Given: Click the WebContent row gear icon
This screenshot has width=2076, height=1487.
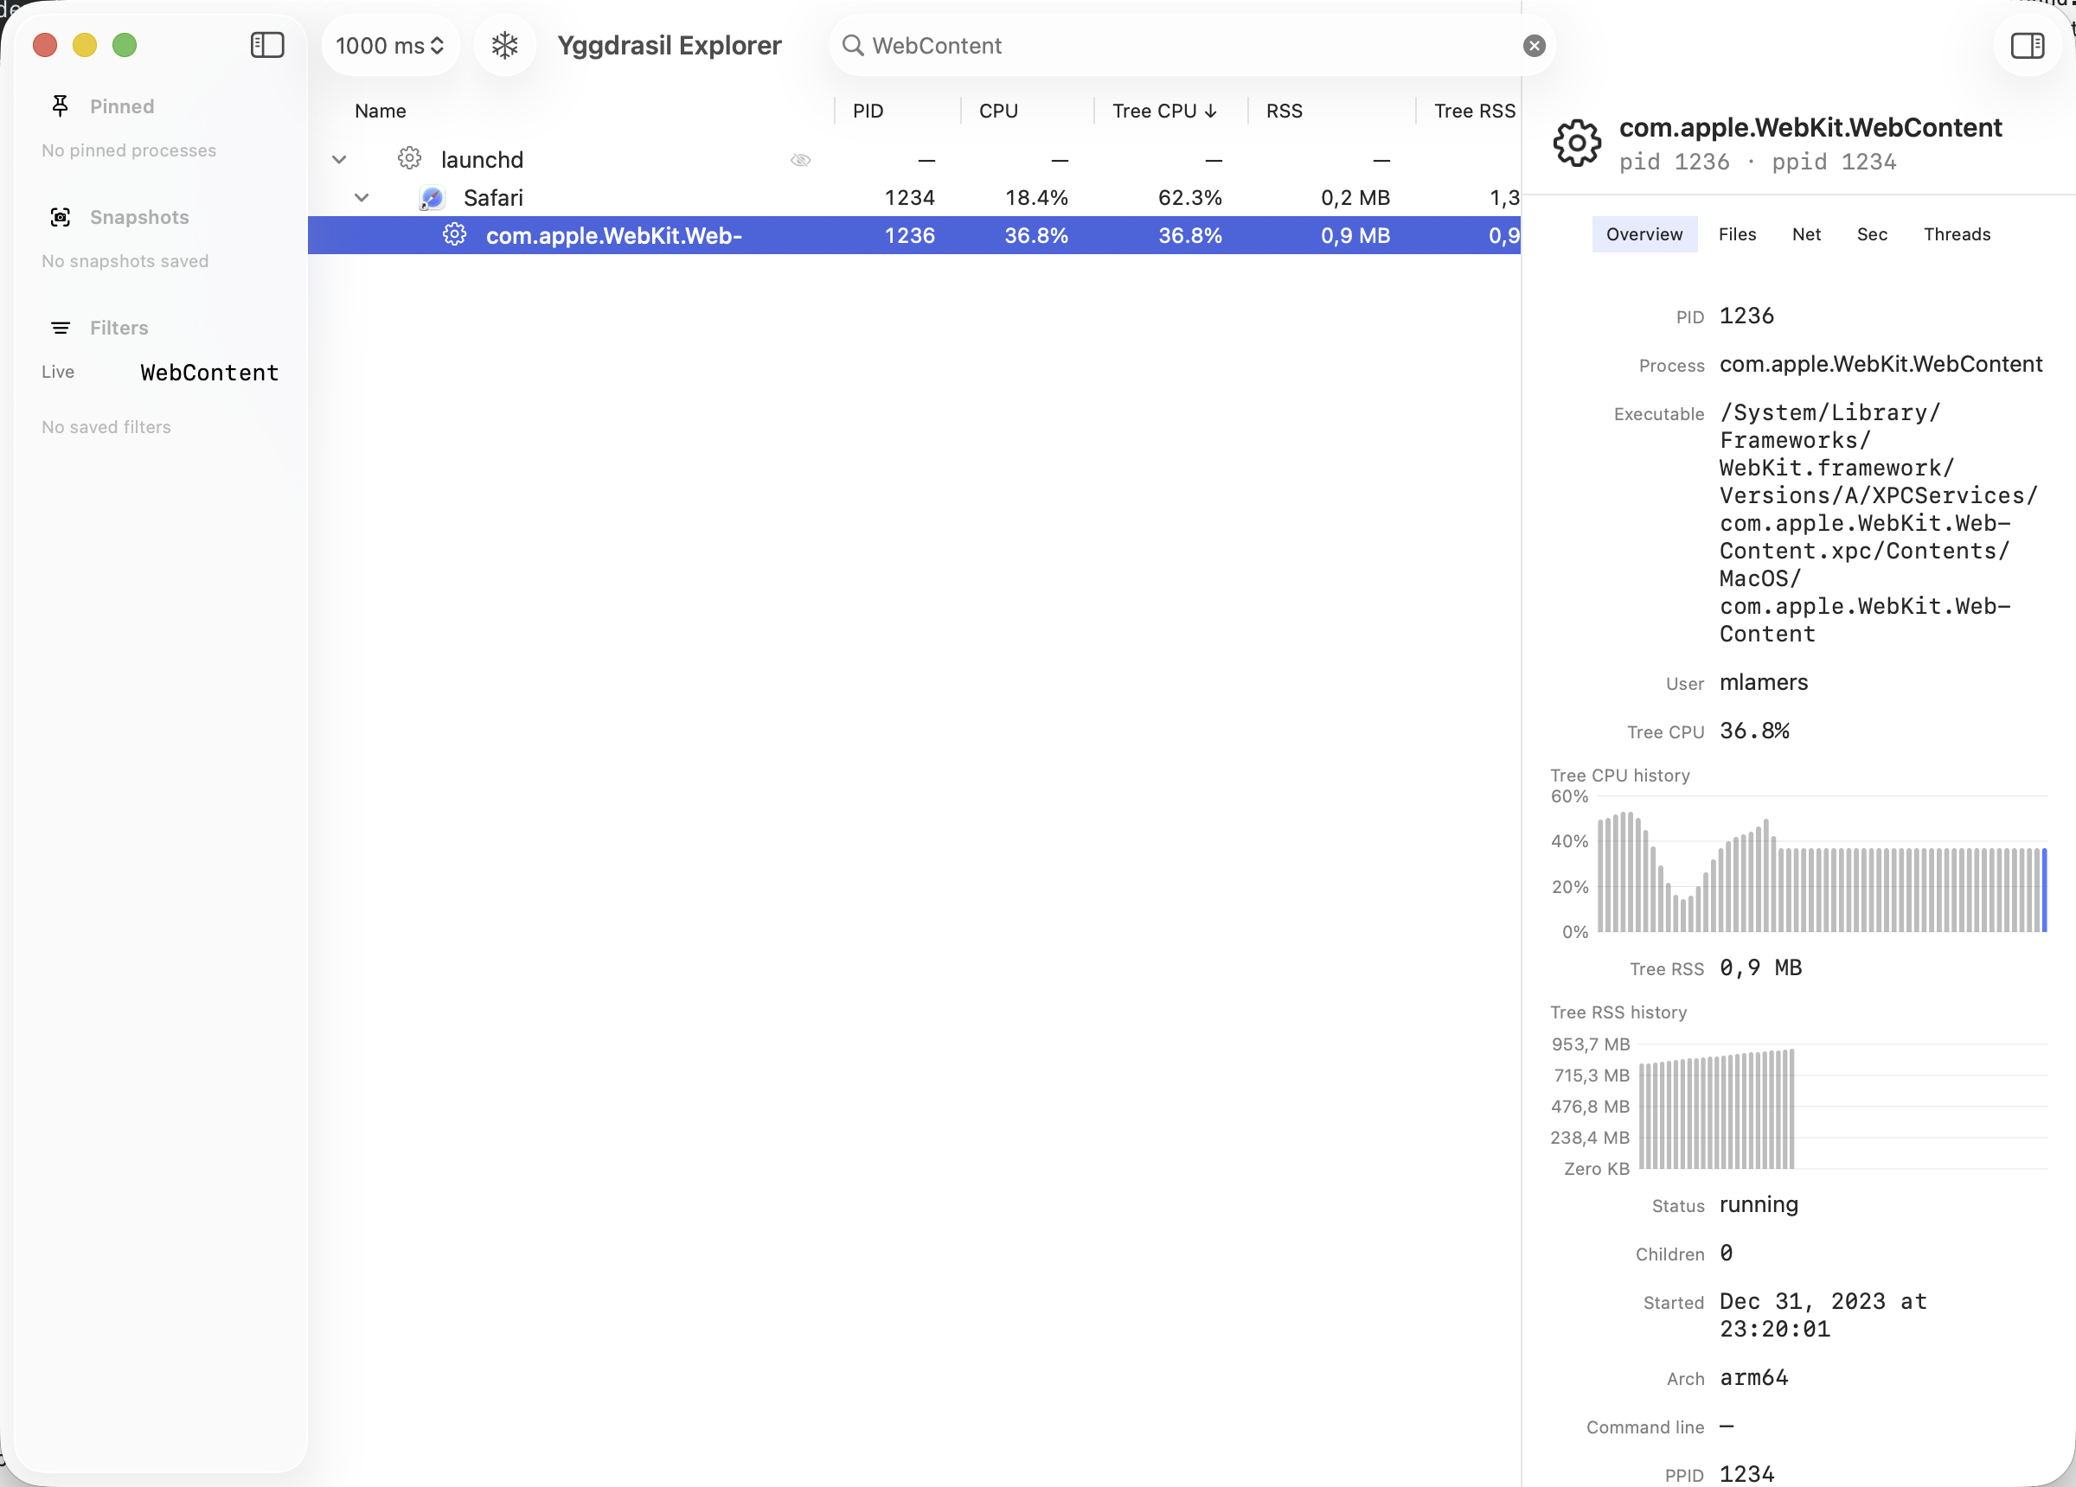Looking at the screenshot, I should point(454,235).
